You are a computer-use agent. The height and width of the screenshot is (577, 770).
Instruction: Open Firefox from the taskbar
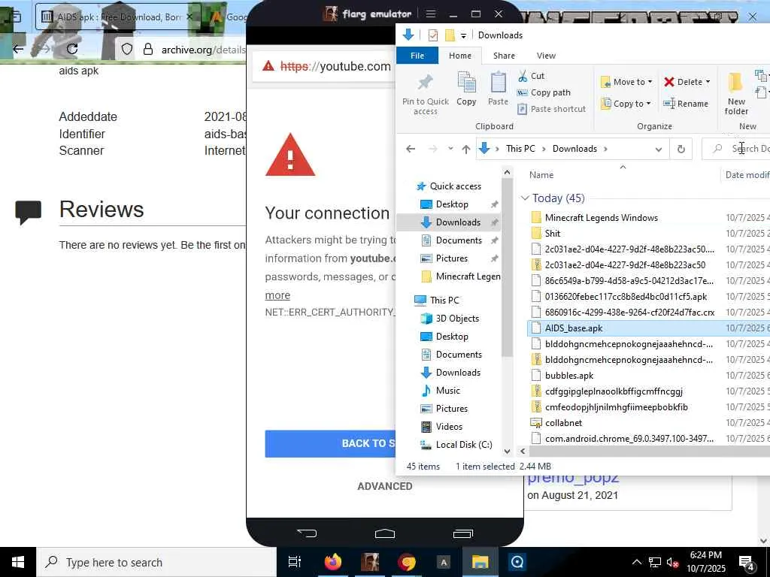pyautogui.click(x=333, y=562)
